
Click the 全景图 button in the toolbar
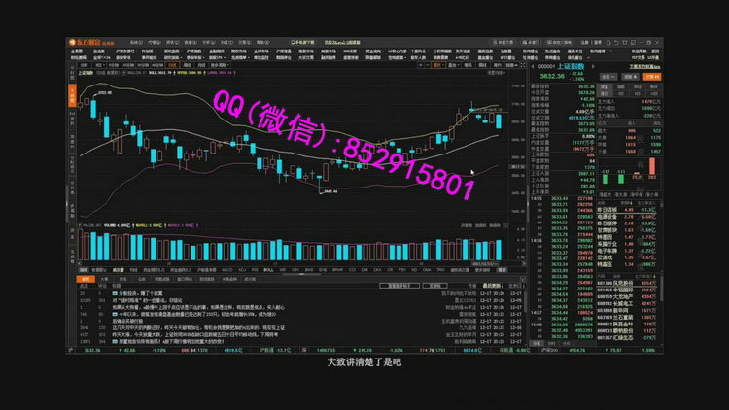click(79, 51)
